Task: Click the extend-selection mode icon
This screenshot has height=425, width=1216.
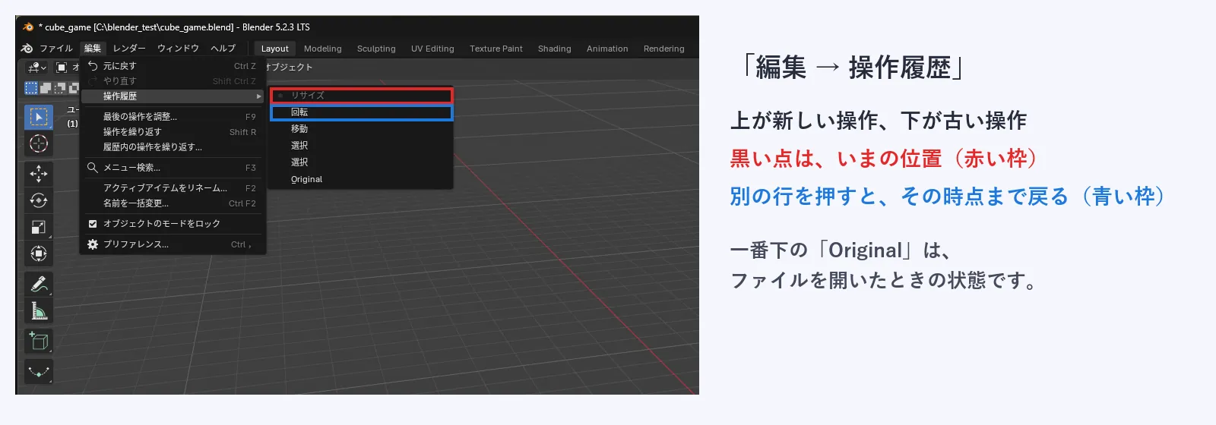Action: pos(46,88)
